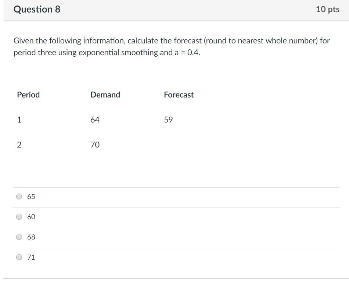Click the forecast value 59
349x284 pixels.
168,120
